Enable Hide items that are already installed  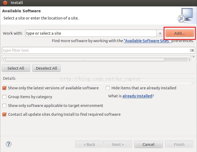point(108,88)
